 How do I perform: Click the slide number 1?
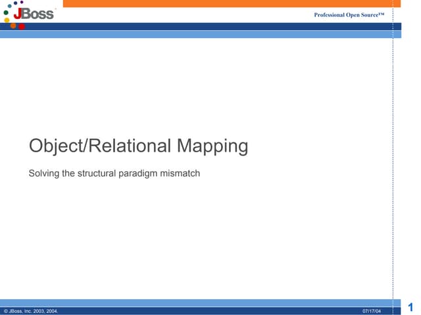pyautogui.click(x=411, y=306)
